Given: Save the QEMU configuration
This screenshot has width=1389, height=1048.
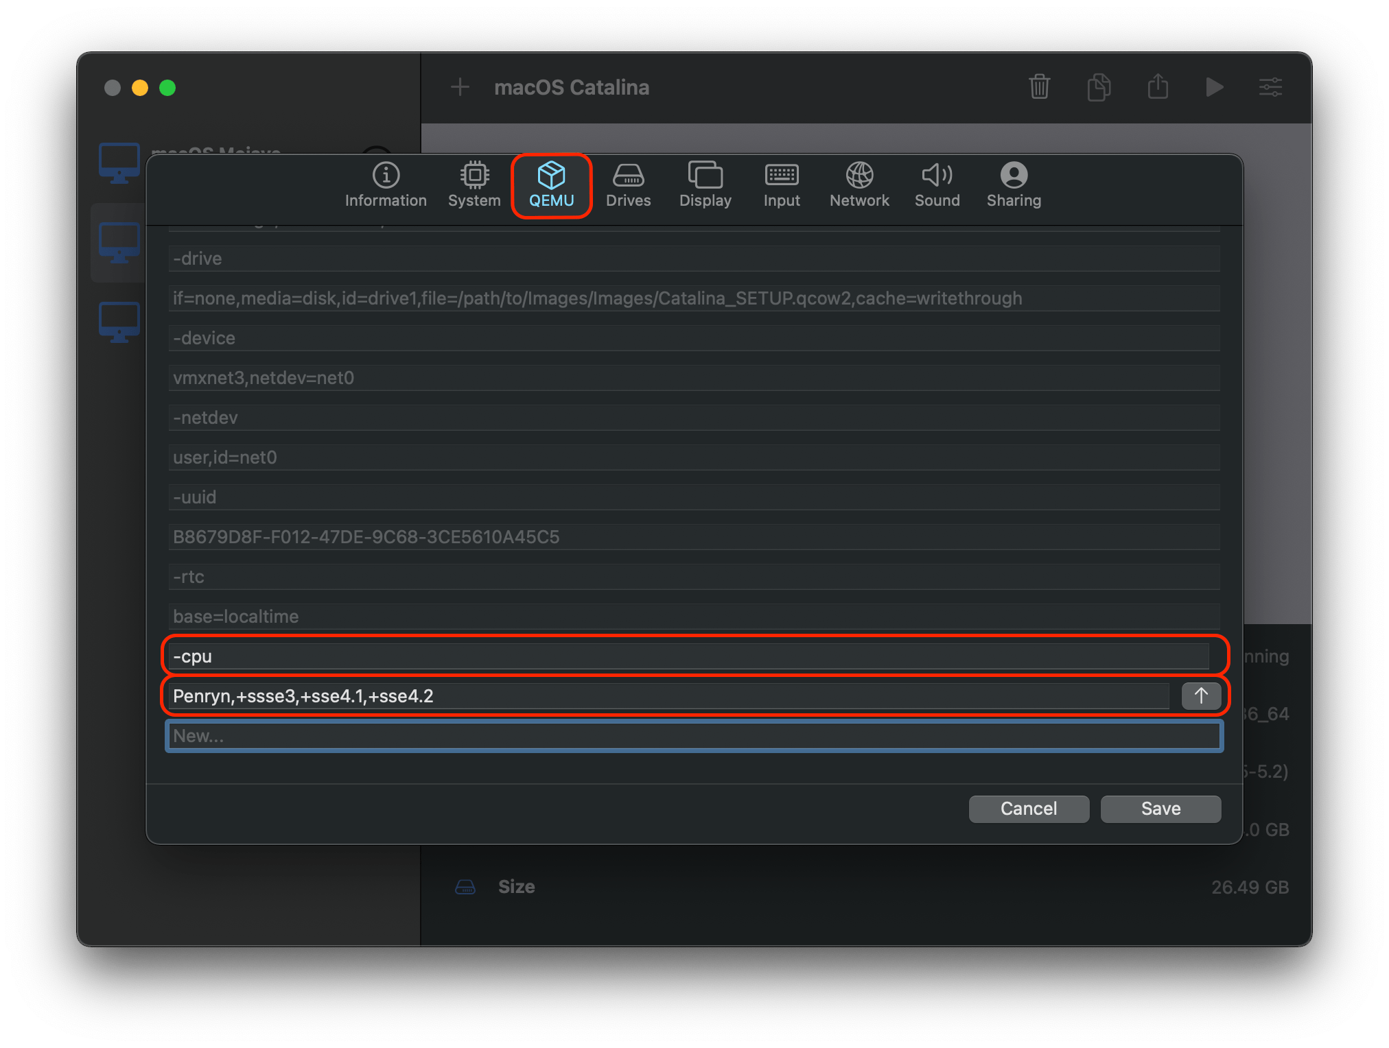Looking at the screenshot, I should coord(1160,809).
